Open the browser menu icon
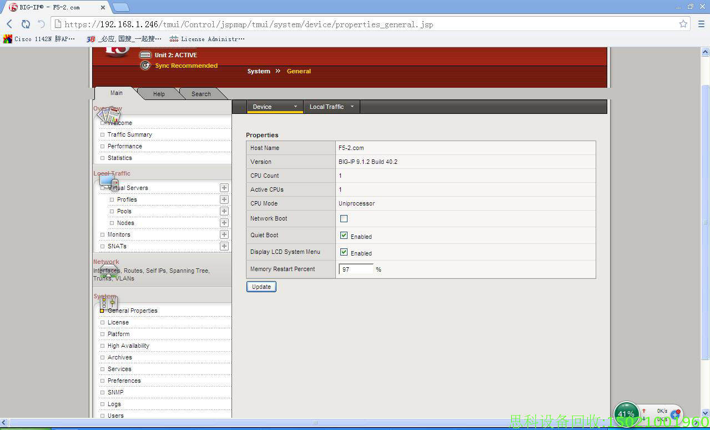This screenshot has height=430, width=710. click(701, 24)
